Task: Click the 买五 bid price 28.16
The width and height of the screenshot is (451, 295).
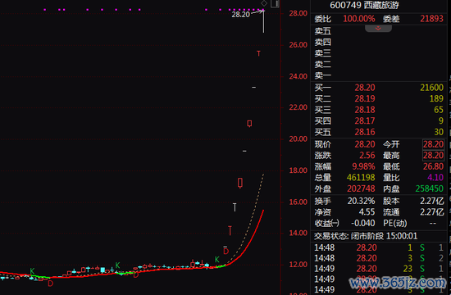Action: point(365,132)
